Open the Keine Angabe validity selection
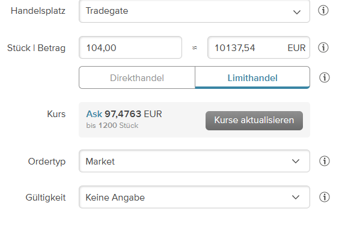342x227 pixels. (194, 197)
